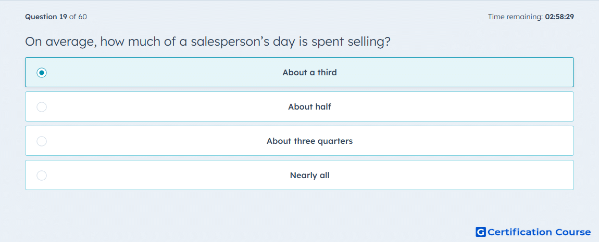Click the bold "Question 19" text
Viewport: 599px width, 242px height.
[x=46, y=17]
